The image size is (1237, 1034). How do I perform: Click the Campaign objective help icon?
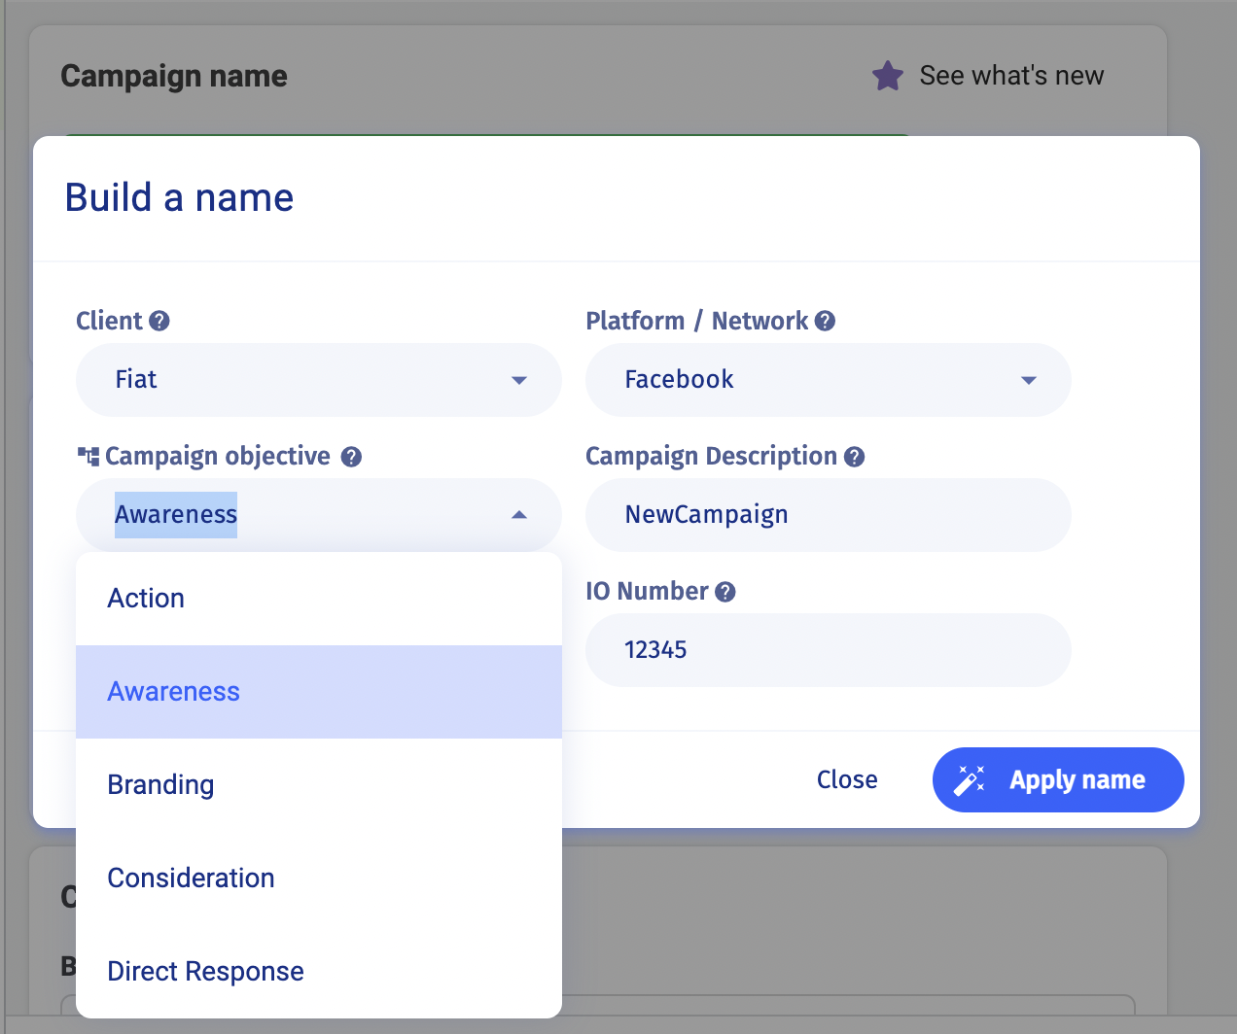coord(352,457)
